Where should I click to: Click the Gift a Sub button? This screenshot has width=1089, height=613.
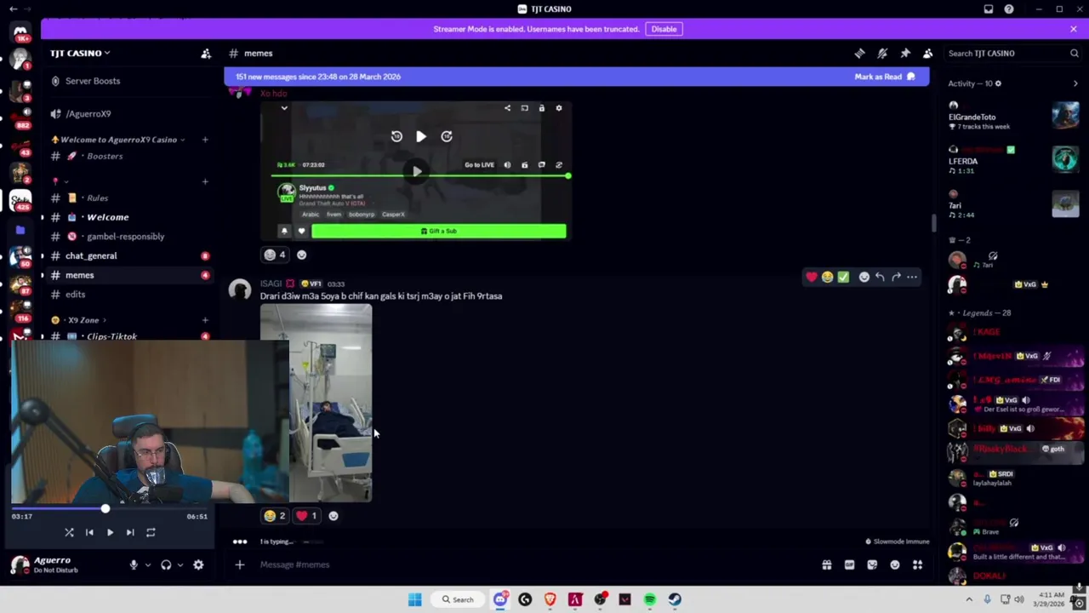[439, 231]
